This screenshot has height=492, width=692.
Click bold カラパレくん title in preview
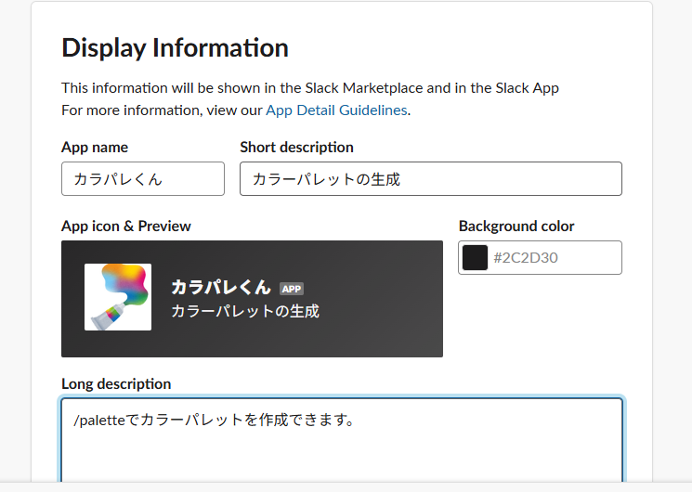click(221, 288)
